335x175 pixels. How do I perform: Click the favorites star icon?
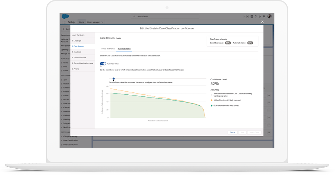pyautogui.click(x=245, y=16)
